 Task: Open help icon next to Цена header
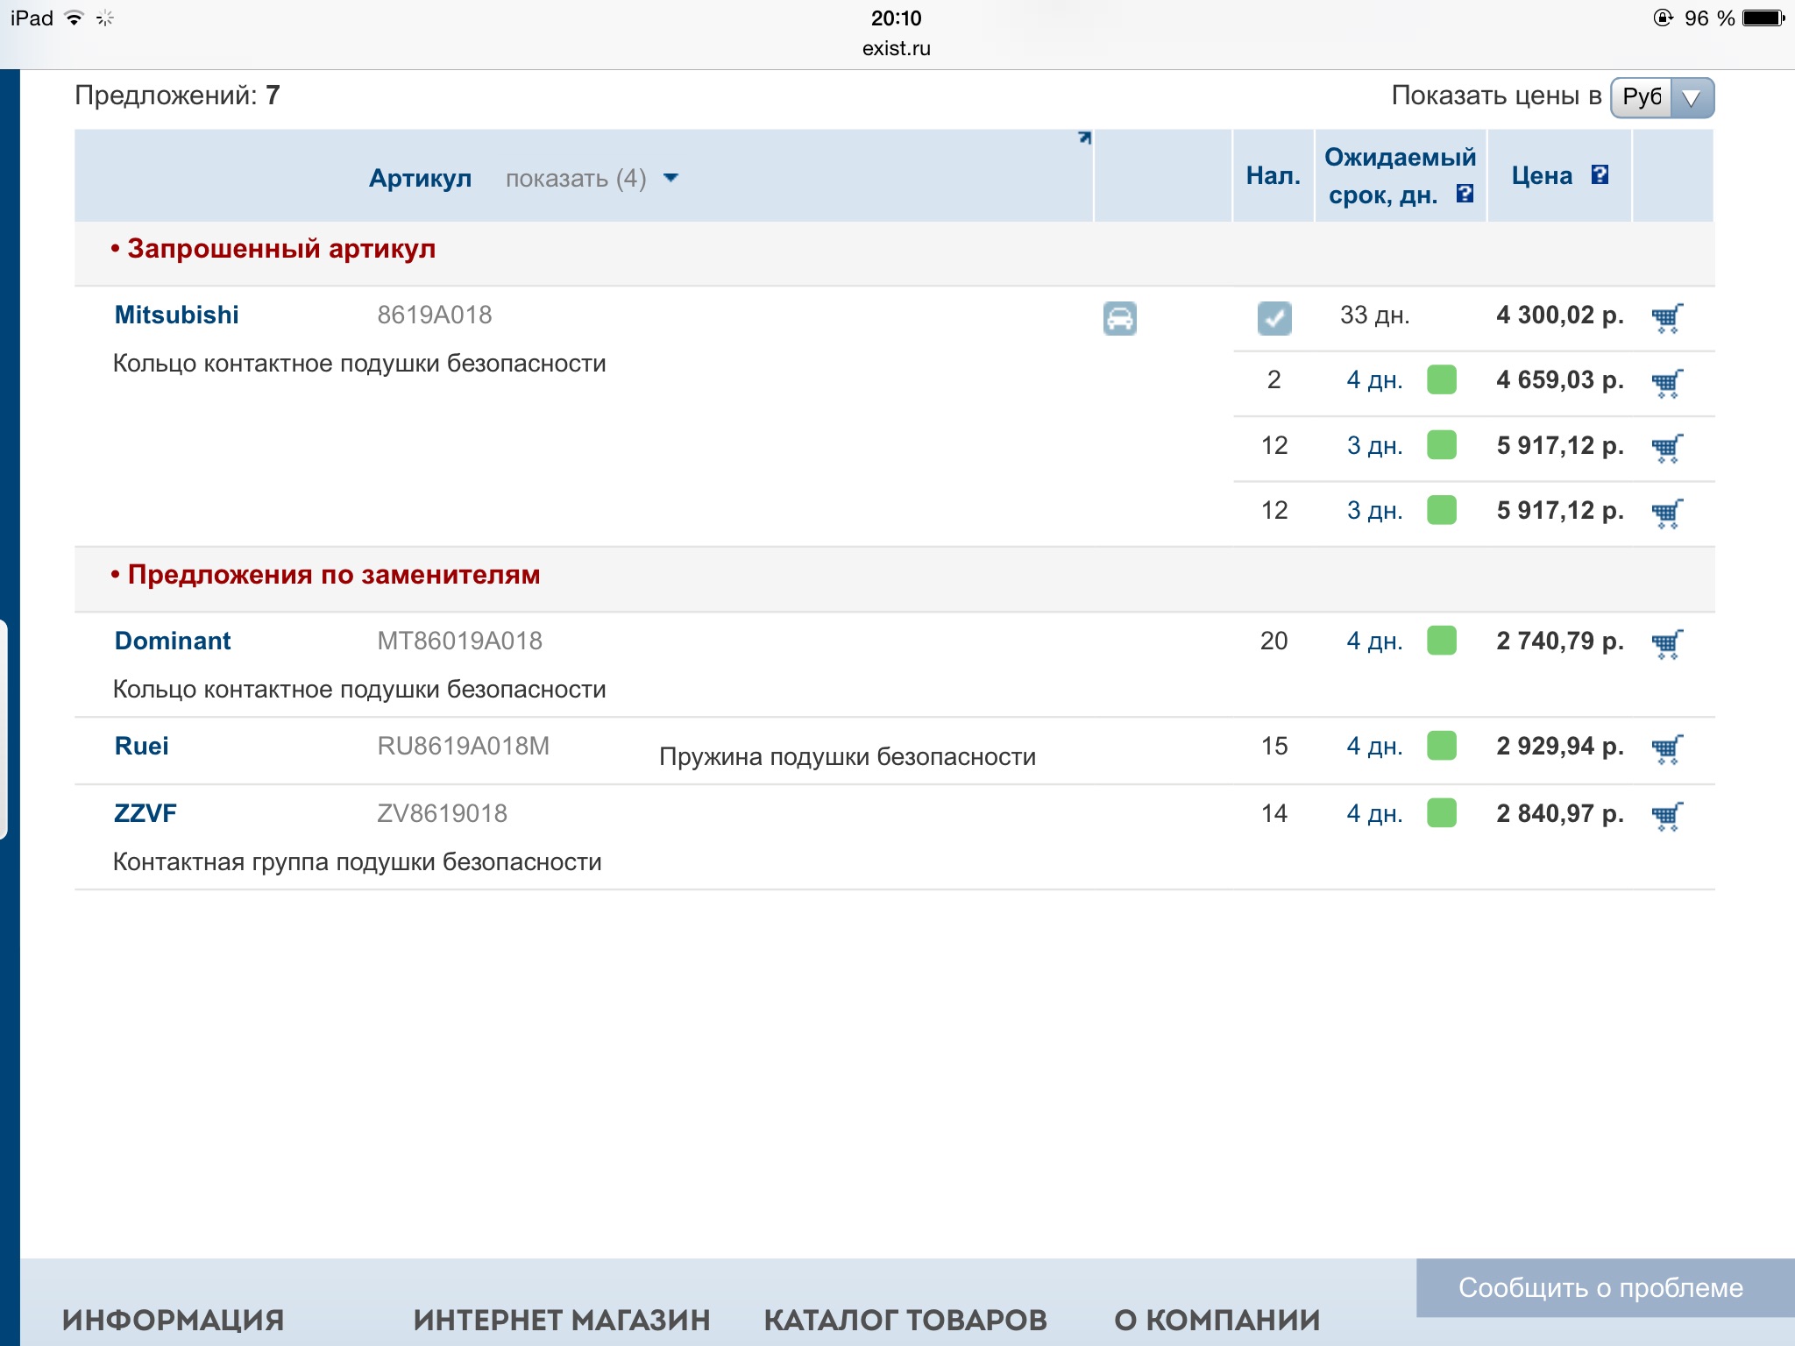click(1600, 175)
